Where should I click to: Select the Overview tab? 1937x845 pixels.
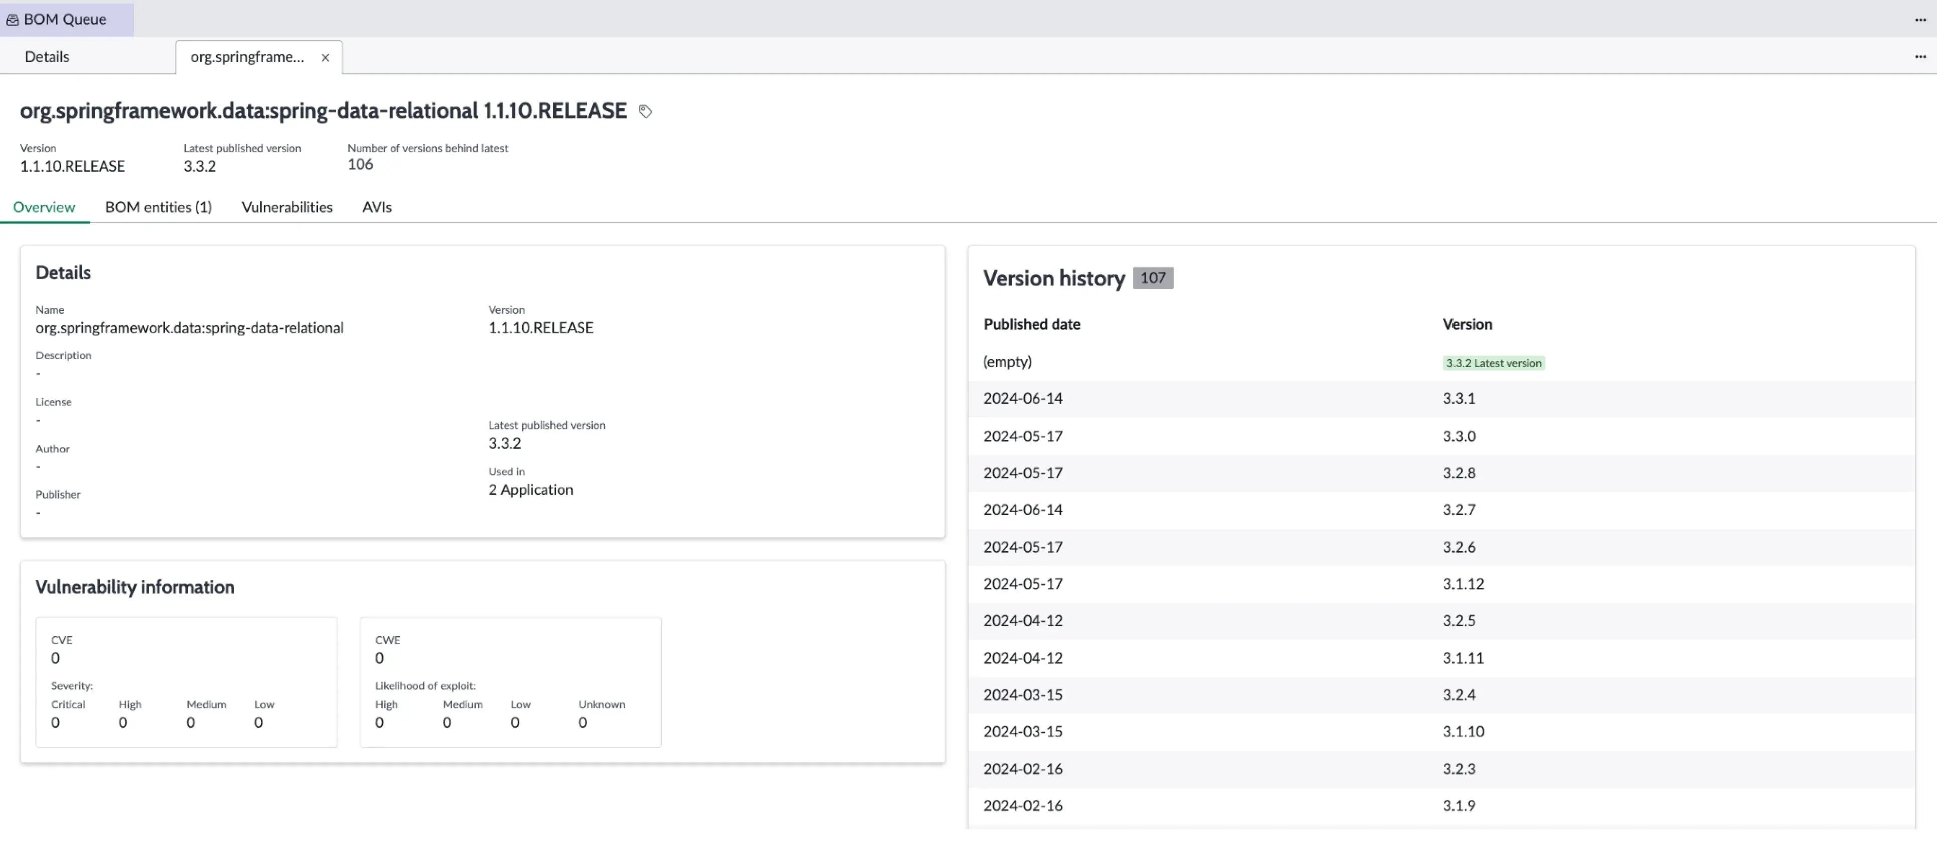pyautogui.click(x=44, y=207)
